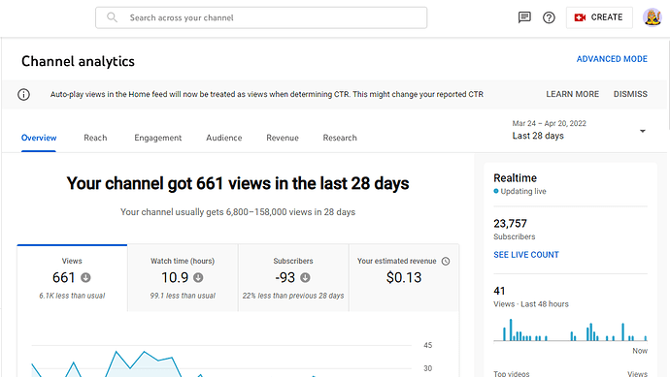Switch to the Overview tab
Screen dimensions: 670x377
click(x=39, y=138)
